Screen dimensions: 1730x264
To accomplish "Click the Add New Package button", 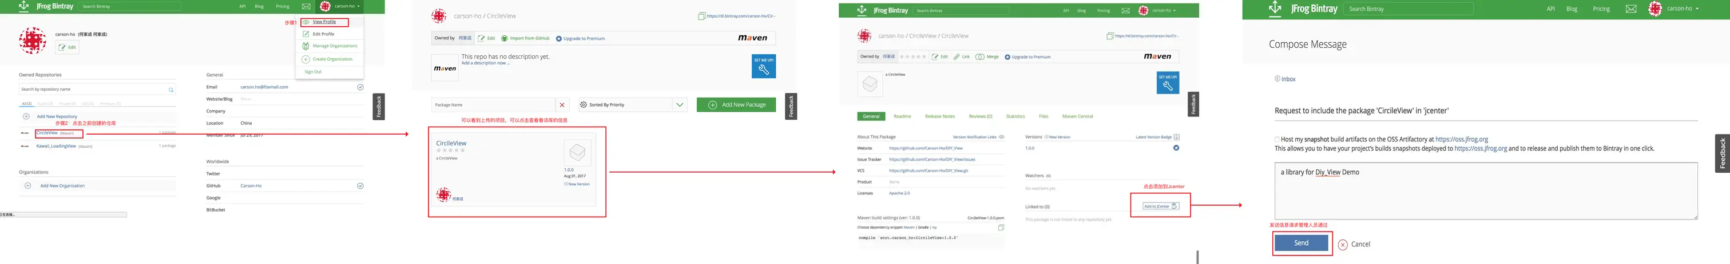I will tap(736, 104).
